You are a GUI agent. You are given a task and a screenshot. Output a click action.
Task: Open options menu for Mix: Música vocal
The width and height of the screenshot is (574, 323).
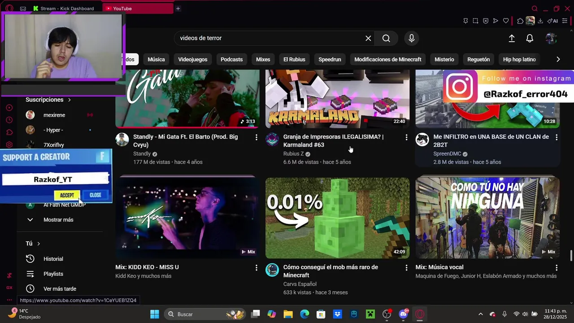click(557, 268)
